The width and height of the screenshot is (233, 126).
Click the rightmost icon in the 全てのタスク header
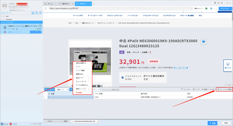[x=40, y=13]
